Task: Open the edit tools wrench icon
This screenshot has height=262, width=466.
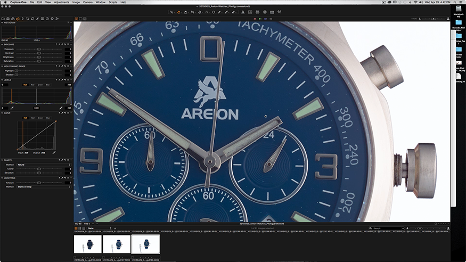Action: click(279, 12)
